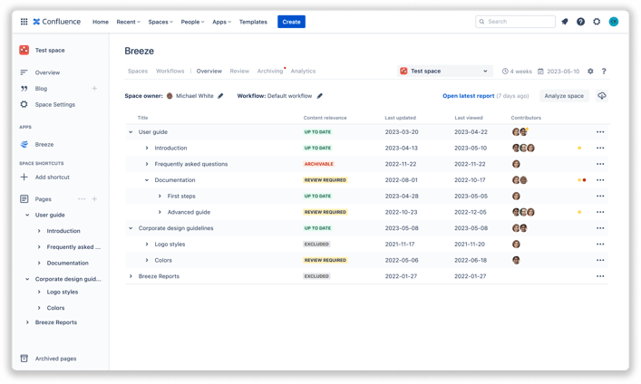Open the Apps dropdown menu
The height and width of the screenshot is (384, 641).
tap(221, 22)
